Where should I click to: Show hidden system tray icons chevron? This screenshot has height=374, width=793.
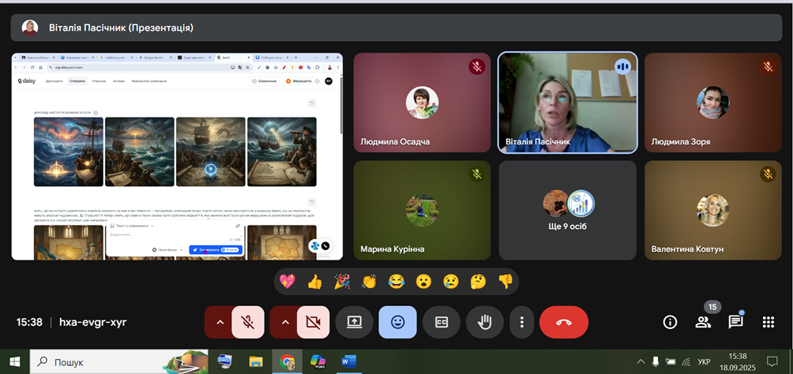pos(641,362)
